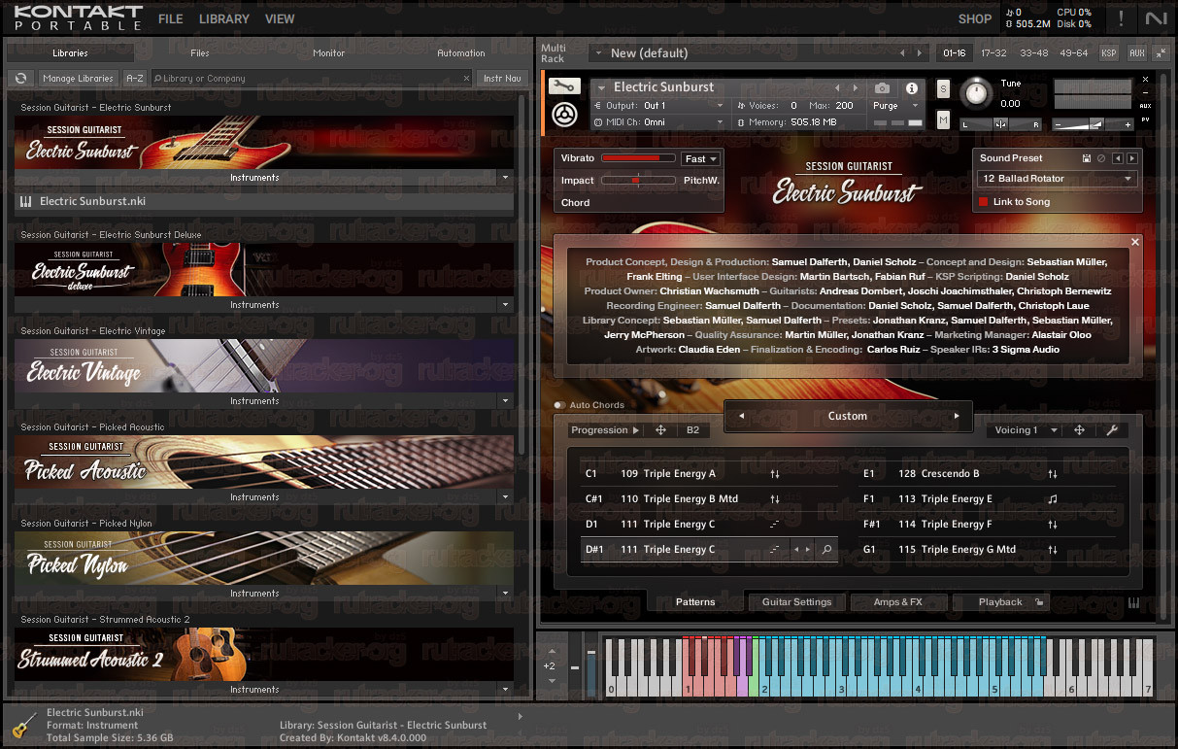The width and height of the screenshot is (1178, 749).
Task: Open the Purge dropdown menu
Action: 896,105
